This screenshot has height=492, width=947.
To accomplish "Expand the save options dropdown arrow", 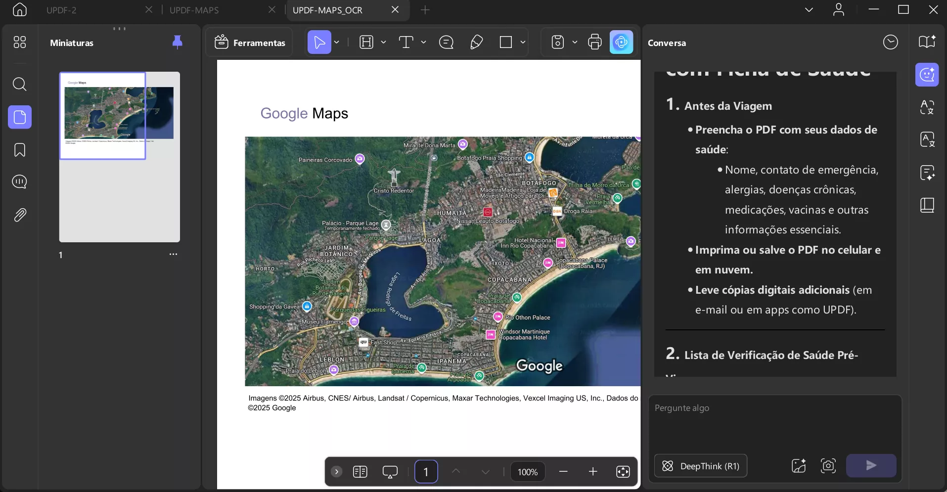I will click(575, 43).
